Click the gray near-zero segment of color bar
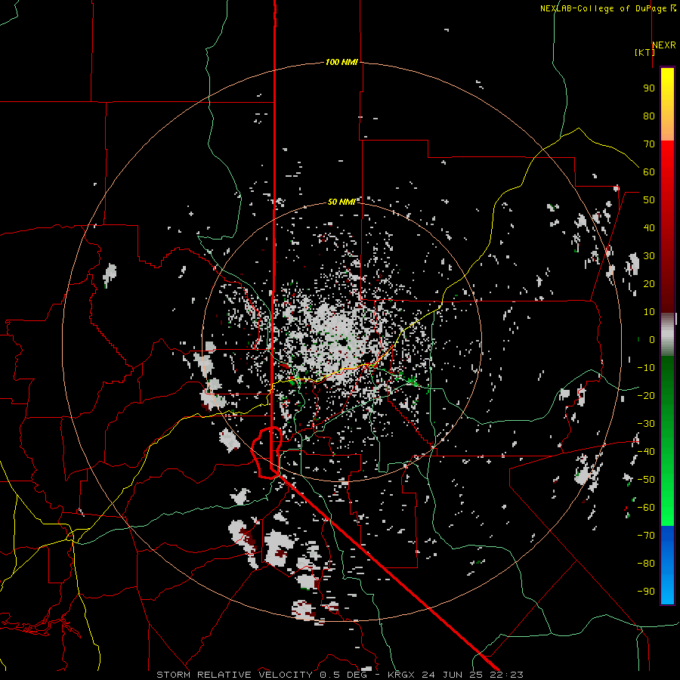 (667, 334)
